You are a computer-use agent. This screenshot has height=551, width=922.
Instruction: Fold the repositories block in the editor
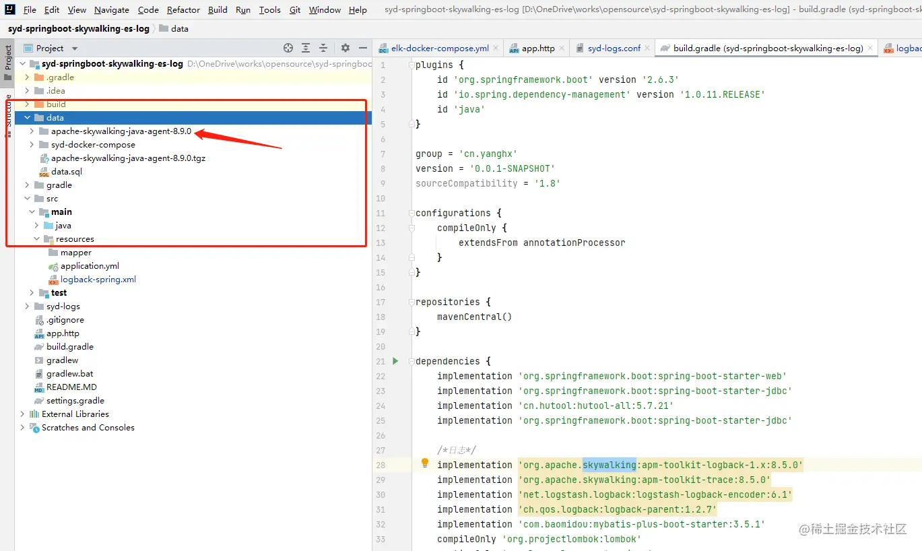pos(411,302)
